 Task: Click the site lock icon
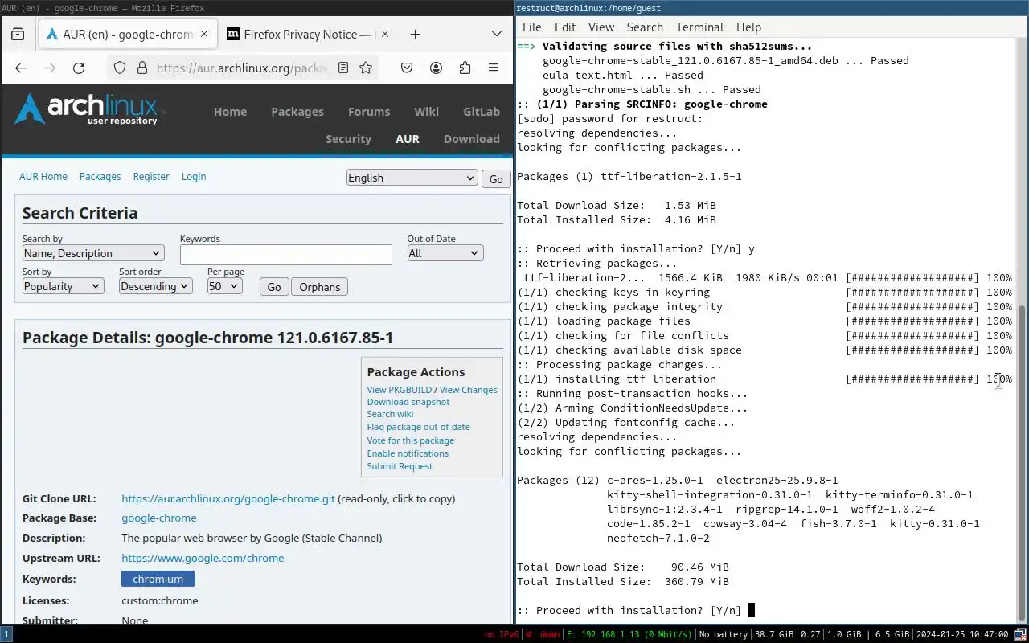tap(141, 68)
